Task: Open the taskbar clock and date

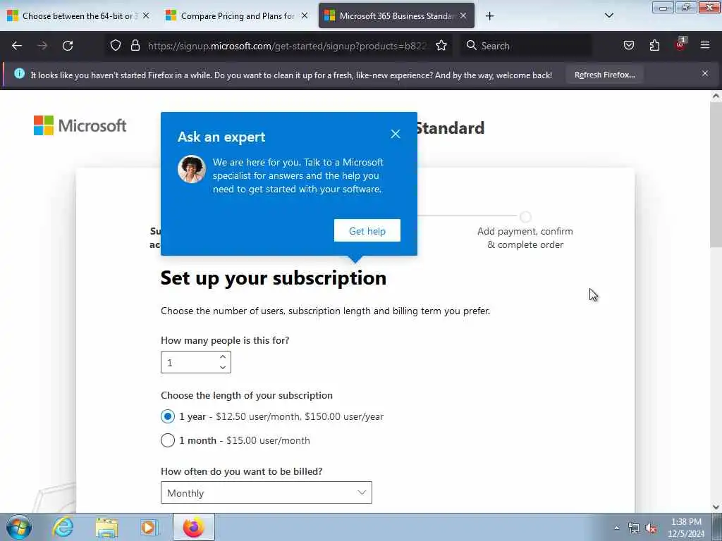Action: click(686, 528)
